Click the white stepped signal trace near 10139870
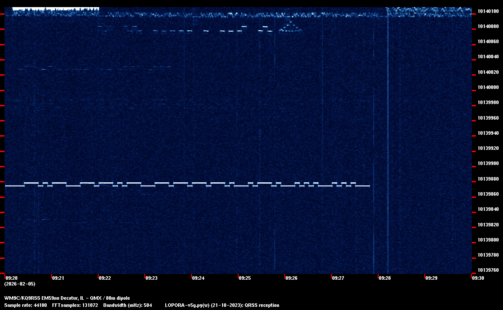The height and width of the screenshot is (310, 503). (x=187, y=185)
